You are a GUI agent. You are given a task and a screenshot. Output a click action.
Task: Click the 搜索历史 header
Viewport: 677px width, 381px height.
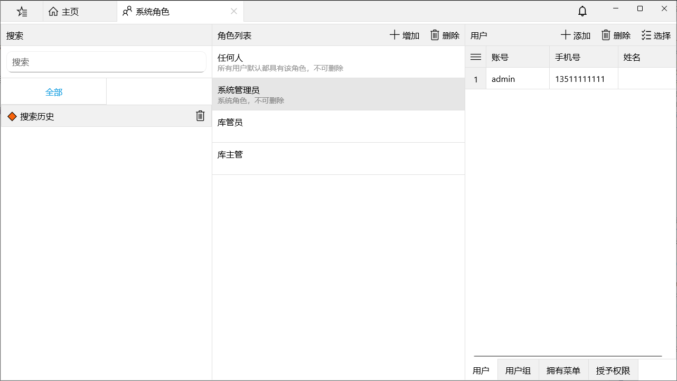106,116
